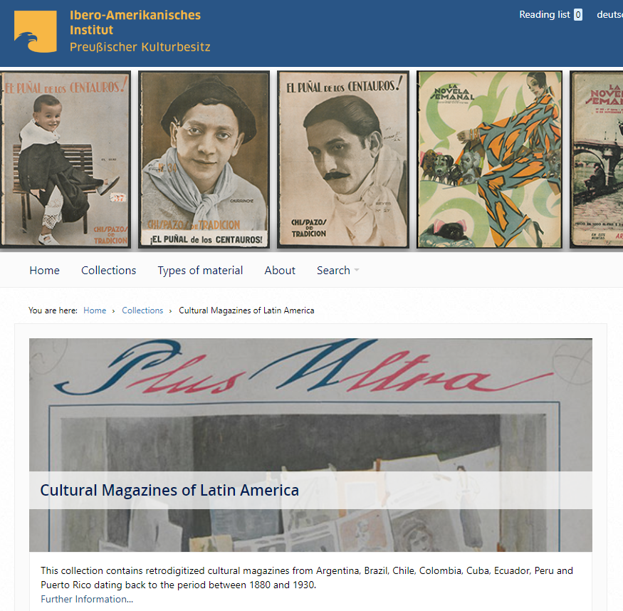Expand the Search dropdown arrow
Screen dimensions: 623x611
click(x=357, y=270)
